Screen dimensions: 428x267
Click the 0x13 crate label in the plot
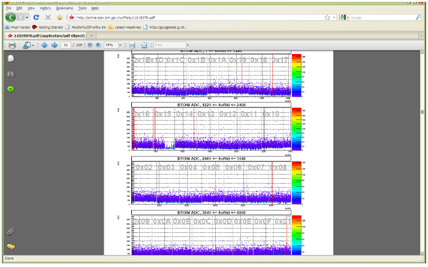(x=206, y=114)
